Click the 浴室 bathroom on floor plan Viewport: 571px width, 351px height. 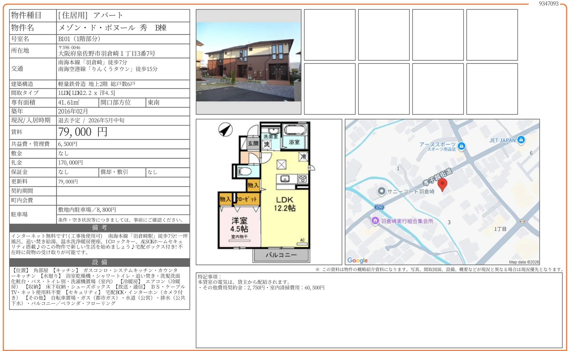294,142
